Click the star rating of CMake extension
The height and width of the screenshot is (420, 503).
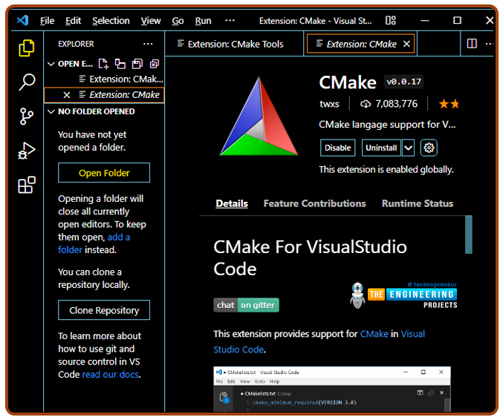pyautogui.click(x=449, y=104)
